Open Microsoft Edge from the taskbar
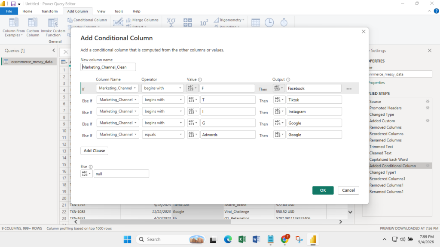440x247 pixels. pyautogui.click(x=228, y=239)
